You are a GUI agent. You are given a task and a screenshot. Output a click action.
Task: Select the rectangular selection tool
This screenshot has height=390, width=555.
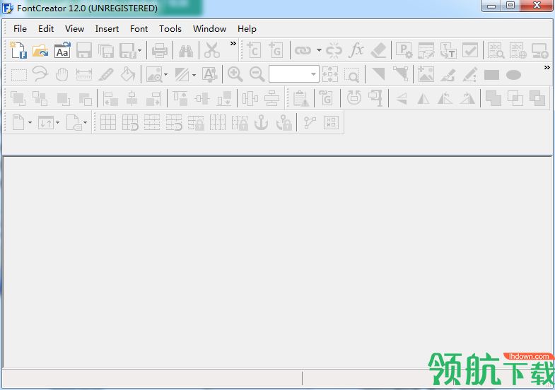coord(18,75)
